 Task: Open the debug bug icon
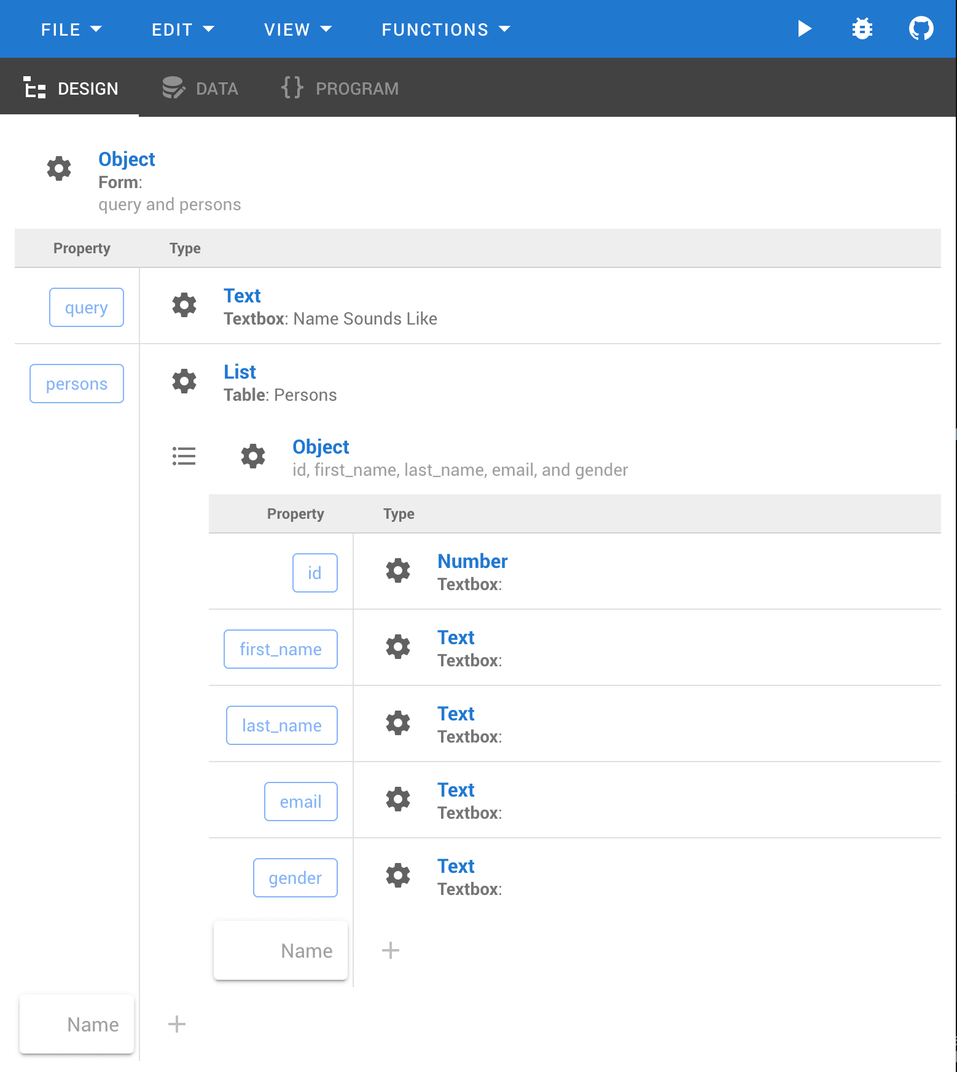862,29
